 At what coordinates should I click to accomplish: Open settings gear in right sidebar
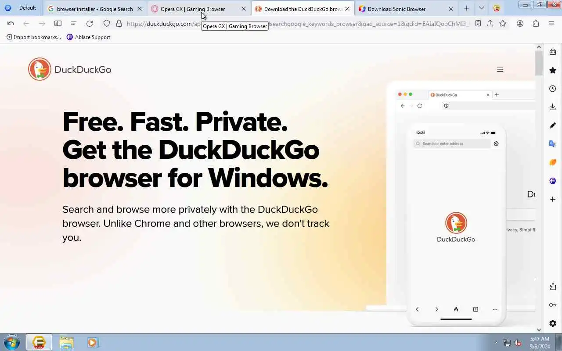pos(553,323)
